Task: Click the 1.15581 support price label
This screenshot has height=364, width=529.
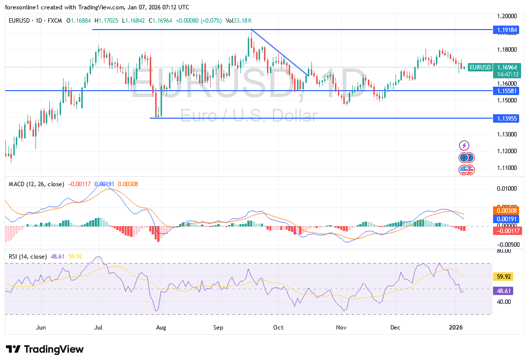Action: 507,91
